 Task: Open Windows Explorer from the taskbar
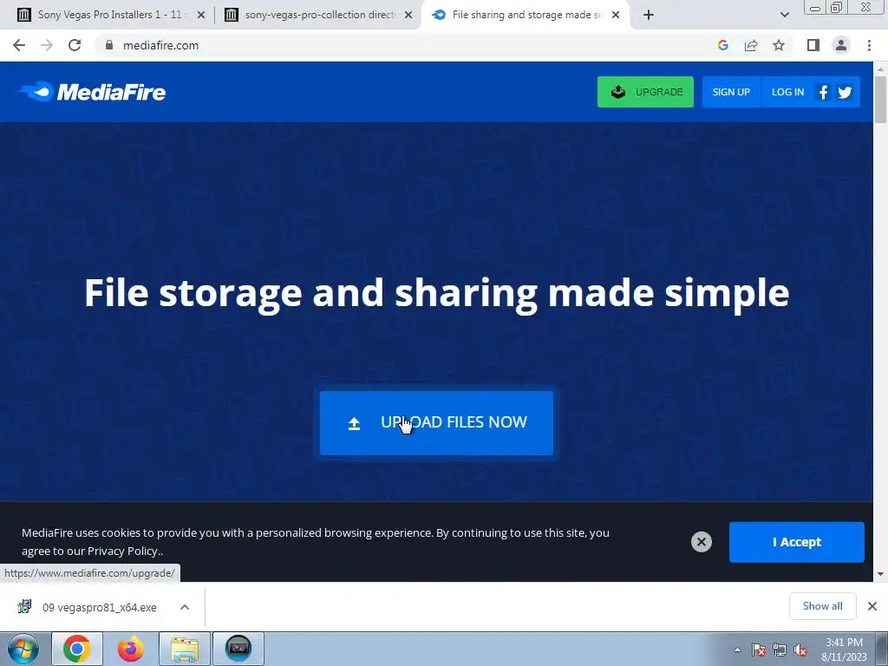coord(185,649)
